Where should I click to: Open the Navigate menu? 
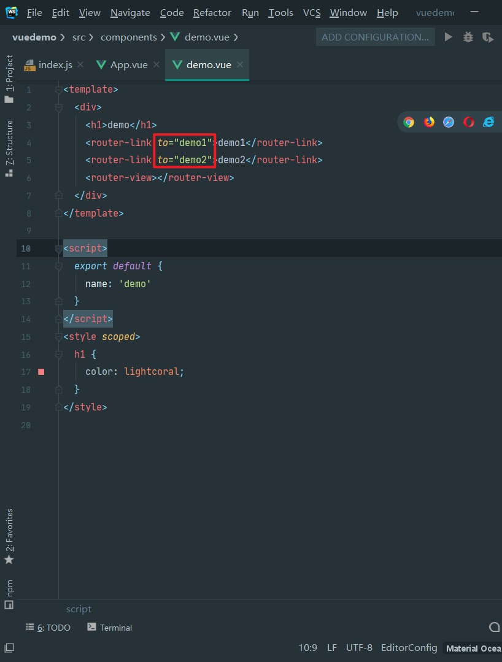pos(130,13)
